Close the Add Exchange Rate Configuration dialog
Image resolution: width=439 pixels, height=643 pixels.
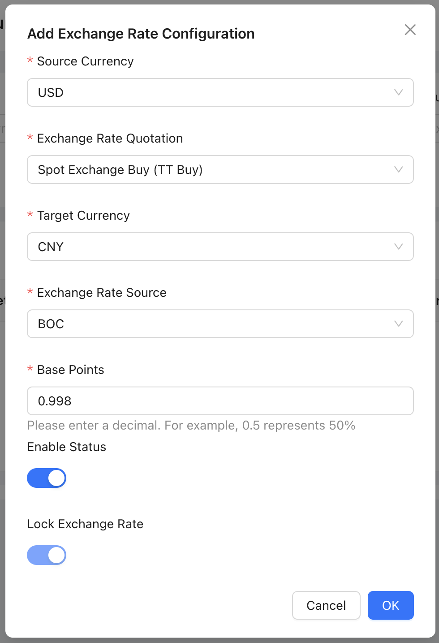tap(410, 30)
